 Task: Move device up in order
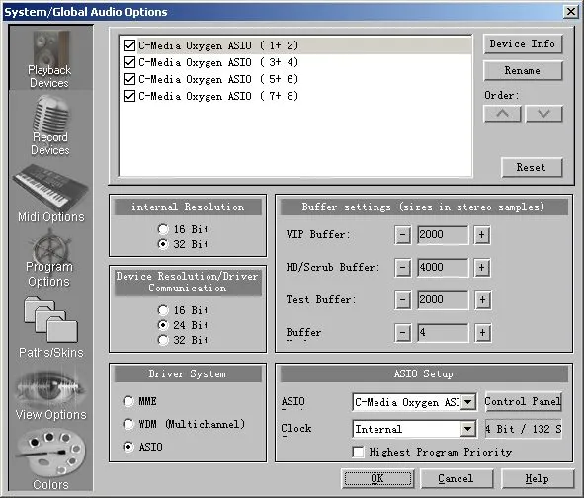coord(502,114)
